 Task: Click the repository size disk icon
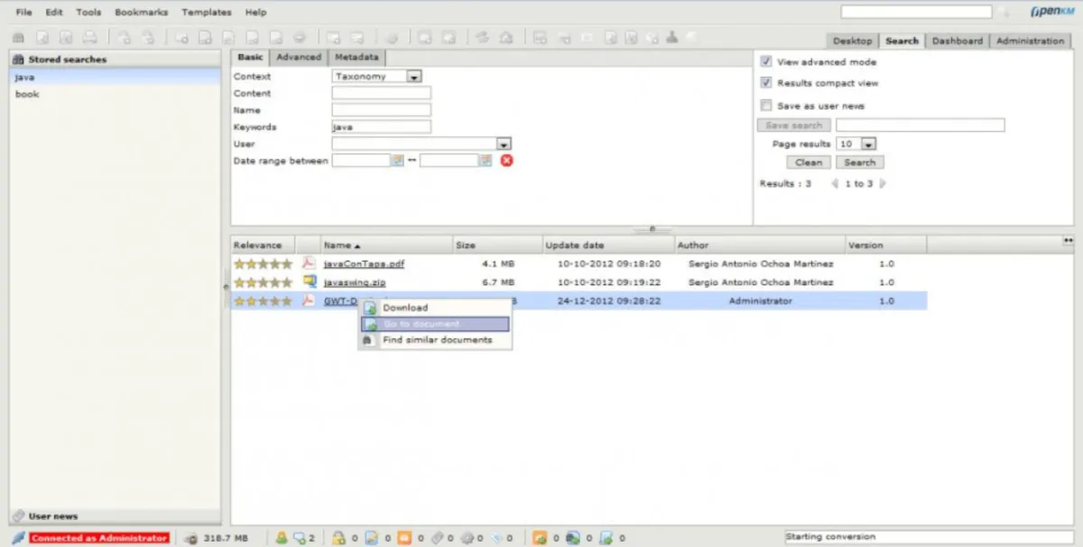(x=190, y=538)
